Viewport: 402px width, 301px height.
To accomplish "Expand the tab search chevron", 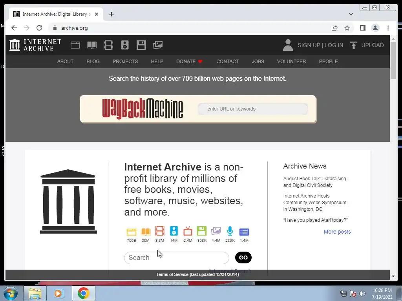I will coord(351,14).
